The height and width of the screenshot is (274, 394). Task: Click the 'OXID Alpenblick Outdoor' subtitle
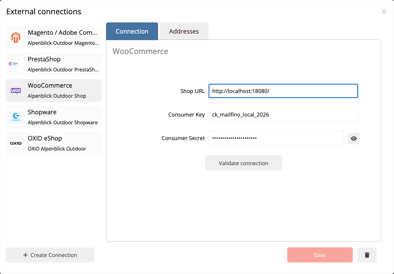(57, 149)
